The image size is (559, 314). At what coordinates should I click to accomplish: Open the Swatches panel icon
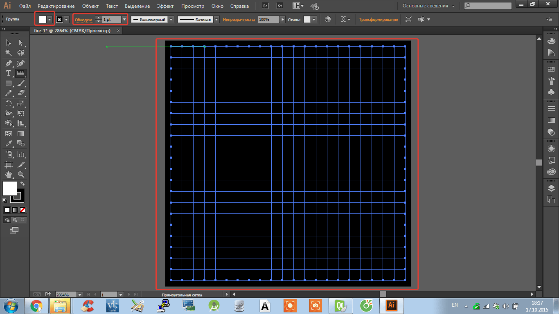(x=551, y=70)
